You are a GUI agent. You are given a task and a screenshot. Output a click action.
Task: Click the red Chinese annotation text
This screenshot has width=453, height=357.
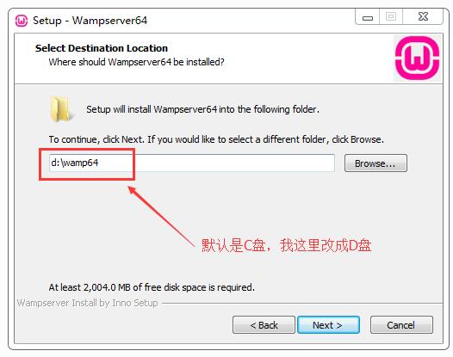(286, 246)
